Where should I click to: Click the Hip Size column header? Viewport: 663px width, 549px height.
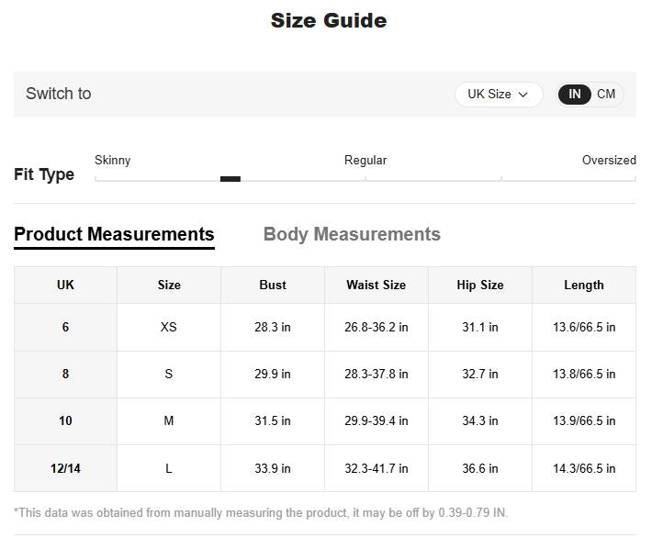tap(480, 285)
